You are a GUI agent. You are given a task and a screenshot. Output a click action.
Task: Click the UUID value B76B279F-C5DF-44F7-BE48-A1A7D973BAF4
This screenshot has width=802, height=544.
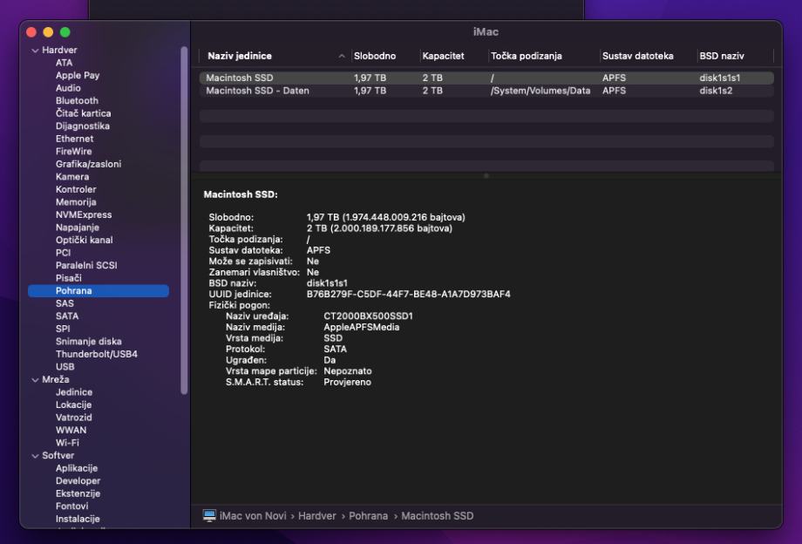click(408, 295)
